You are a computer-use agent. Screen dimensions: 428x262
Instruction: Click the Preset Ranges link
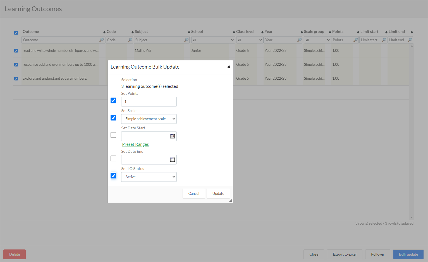click(x=135, y=144)
